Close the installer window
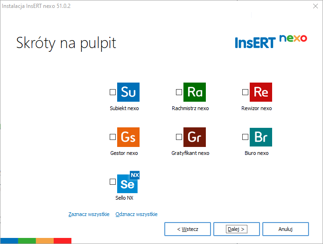Image resolution: width=323 pixels, height=244 pixels. point(316,6)
